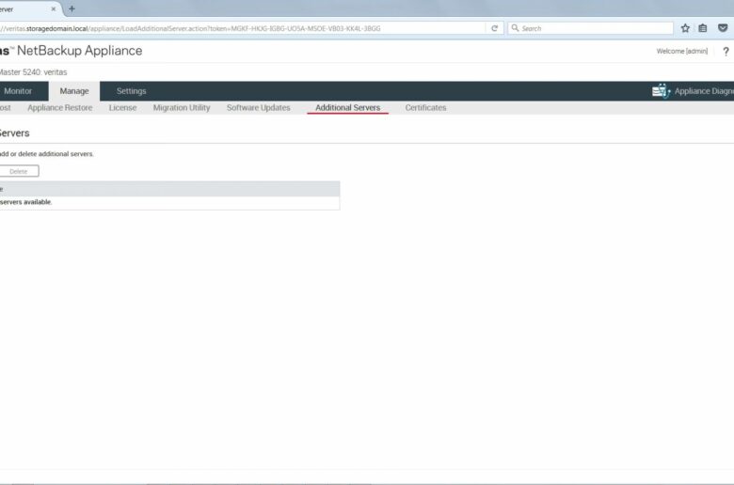Open the bookmarks list icon
734x485 pixels.
pos(703,28)
